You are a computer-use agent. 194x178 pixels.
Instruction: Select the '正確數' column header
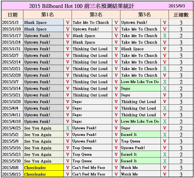[181, 15]
